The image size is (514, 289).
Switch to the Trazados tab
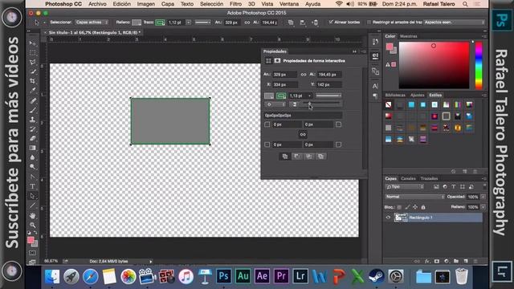pos(429,178)
